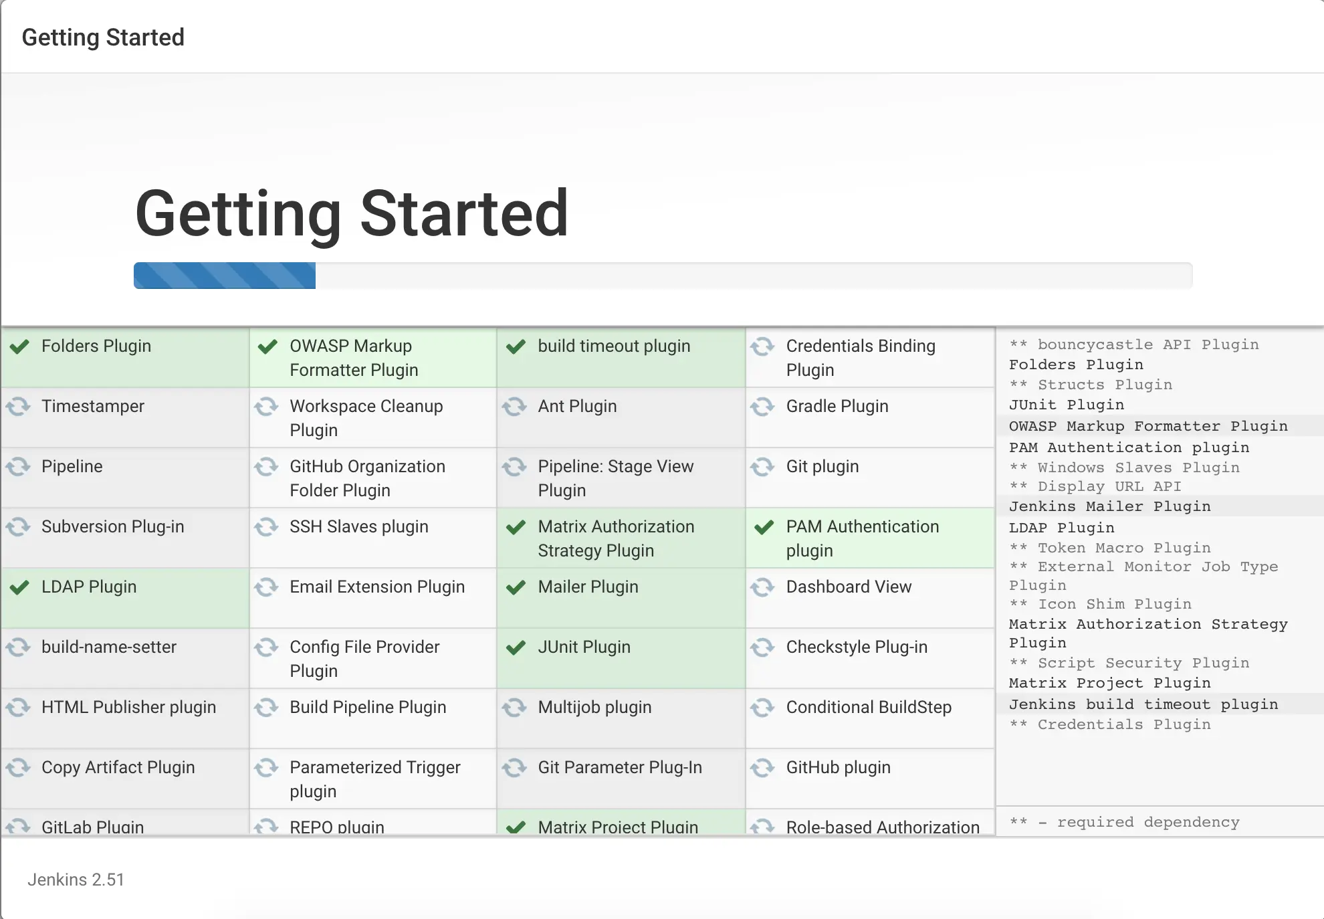
Task: Click the checkmark icon beside Mailer Plugin
Action: 516,587
